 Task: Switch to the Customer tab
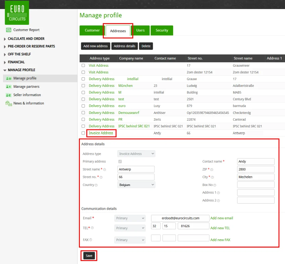(92, 30)
